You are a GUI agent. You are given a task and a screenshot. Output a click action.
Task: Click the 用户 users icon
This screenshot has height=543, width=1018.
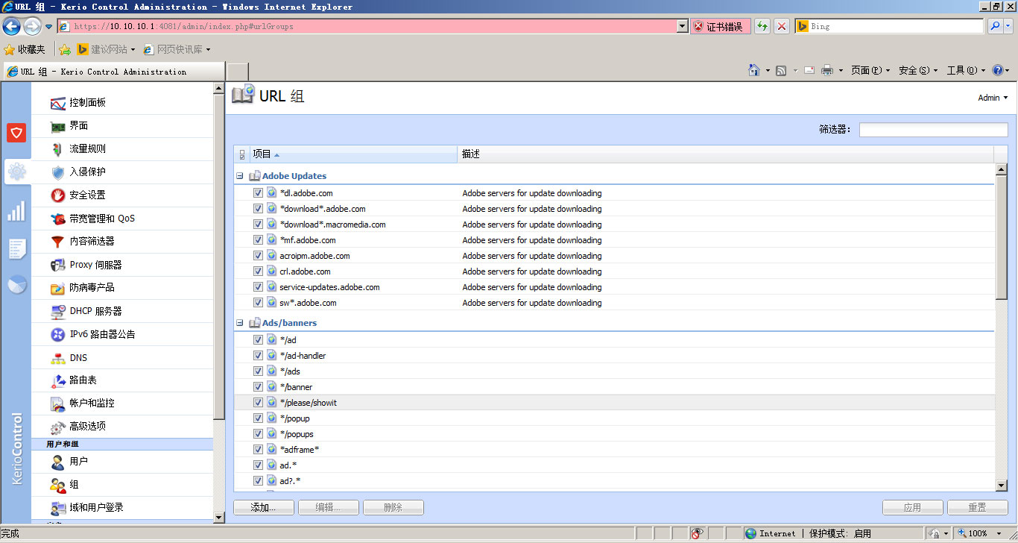[x=58, y=462]
